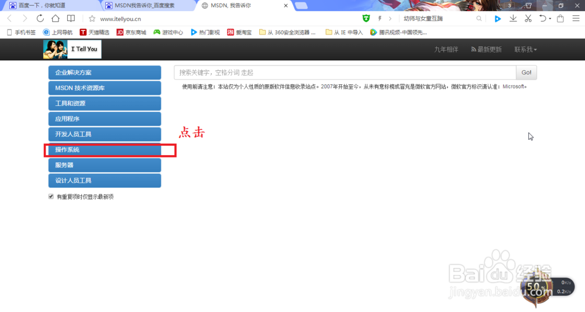585x312 pixels.
Task: Open the 天猫精选 bookmark
Action: click(94, 32)
